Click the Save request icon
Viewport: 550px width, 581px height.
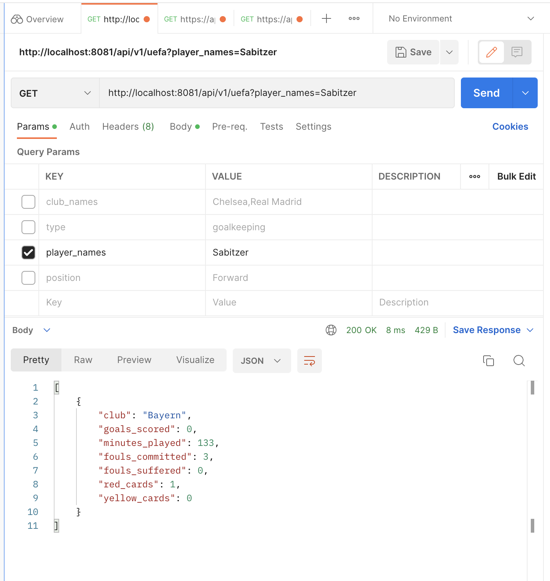coord(413,52)
